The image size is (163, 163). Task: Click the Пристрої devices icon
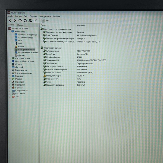(13, 82)
